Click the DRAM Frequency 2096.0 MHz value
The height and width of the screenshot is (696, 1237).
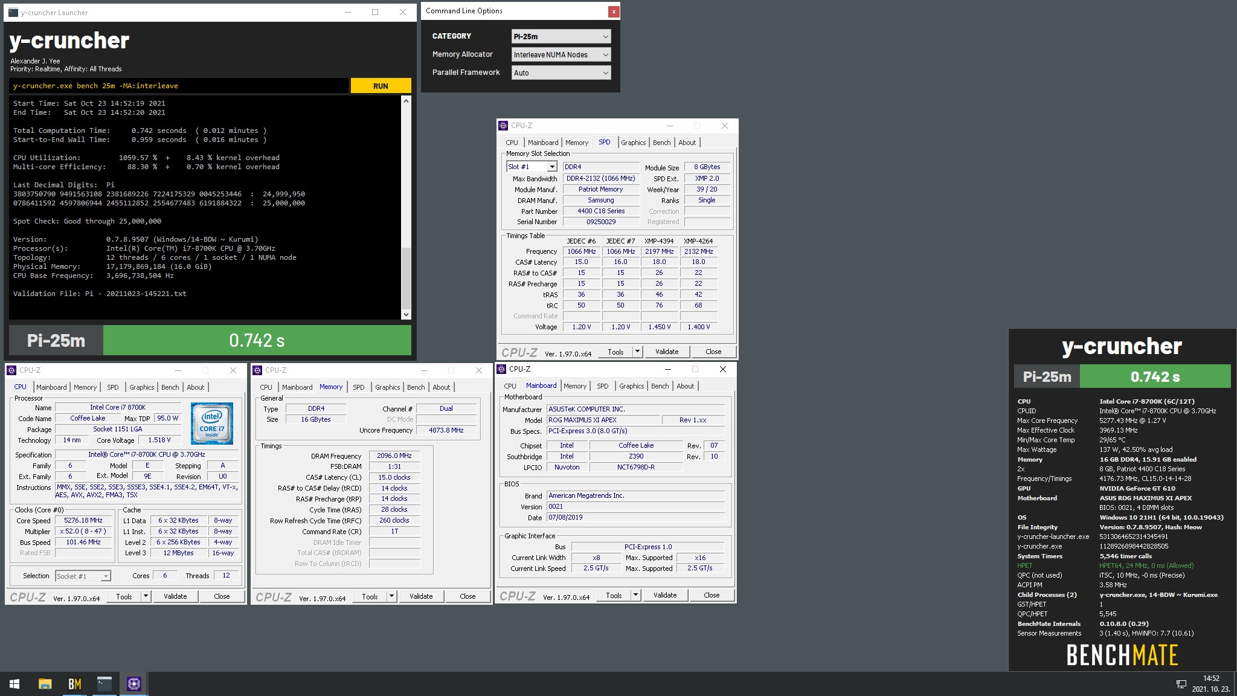tap(394, 456)
